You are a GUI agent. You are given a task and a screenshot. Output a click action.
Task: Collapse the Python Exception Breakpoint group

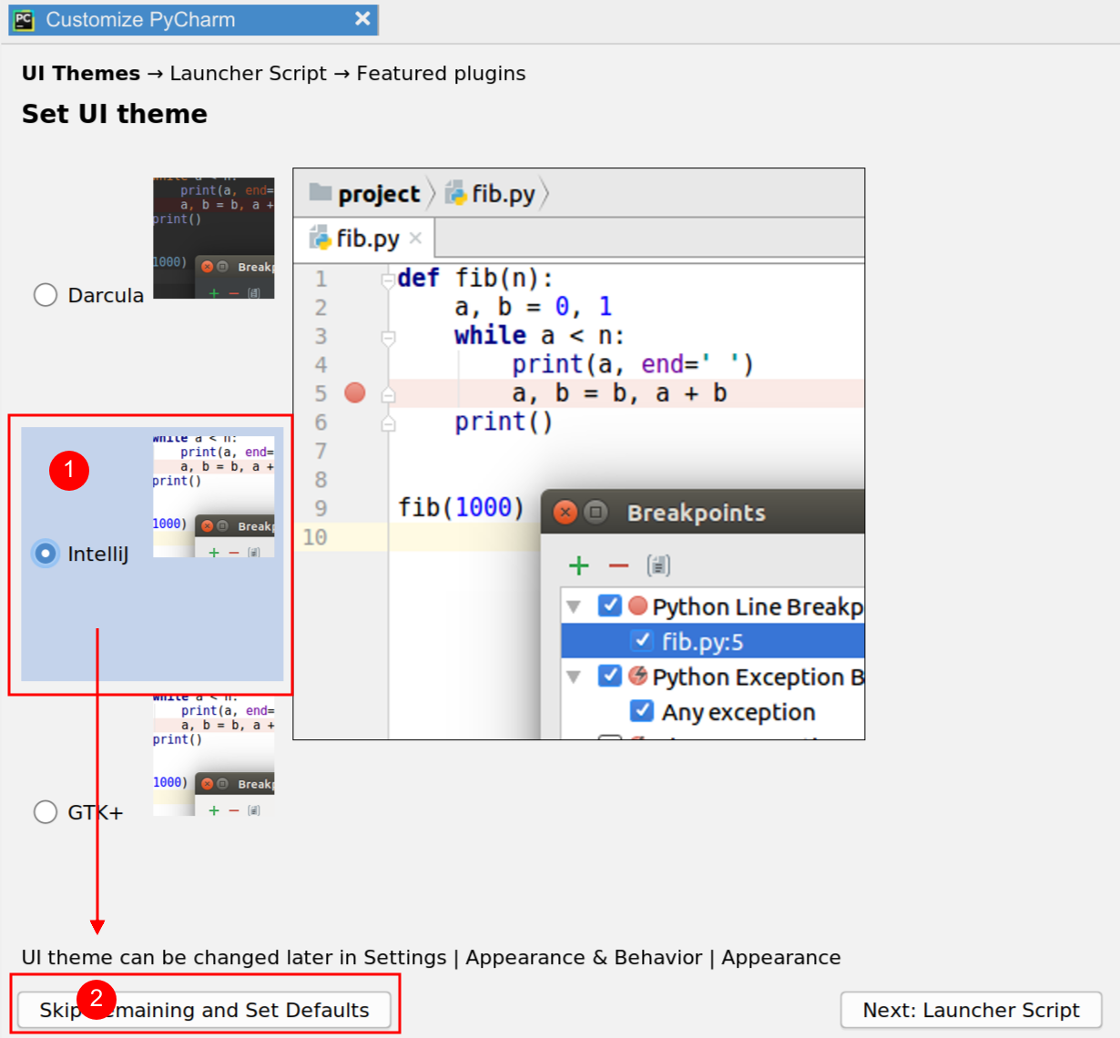tap(574, 677)
